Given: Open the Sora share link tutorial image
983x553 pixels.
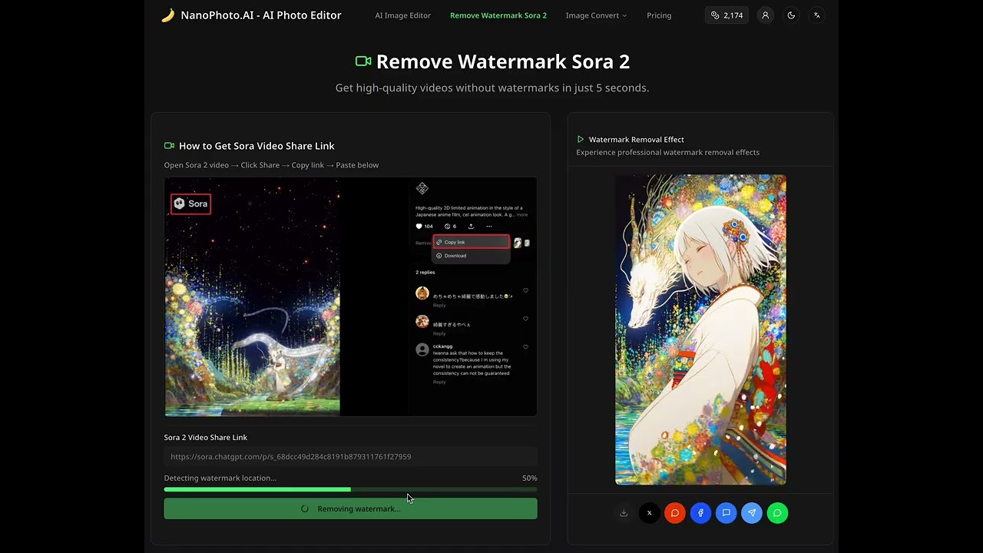Looking at the screenshot, I should [350, 296].
